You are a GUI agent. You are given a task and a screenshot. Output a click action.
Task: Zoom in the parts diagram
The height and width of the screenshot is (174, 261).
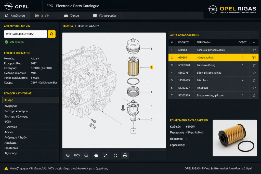point(86,155)
